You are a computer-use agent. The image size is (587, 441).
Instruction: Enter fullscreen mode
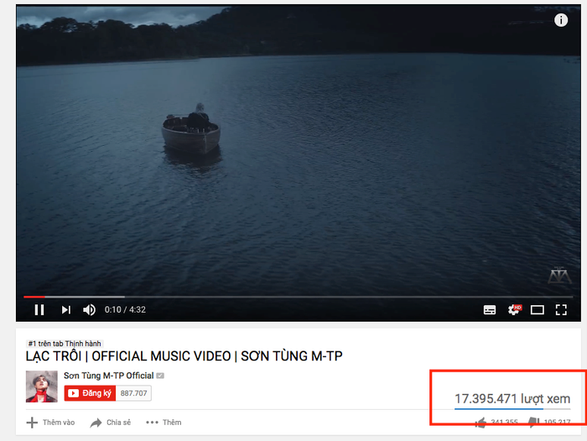click(x=561, y=310)
